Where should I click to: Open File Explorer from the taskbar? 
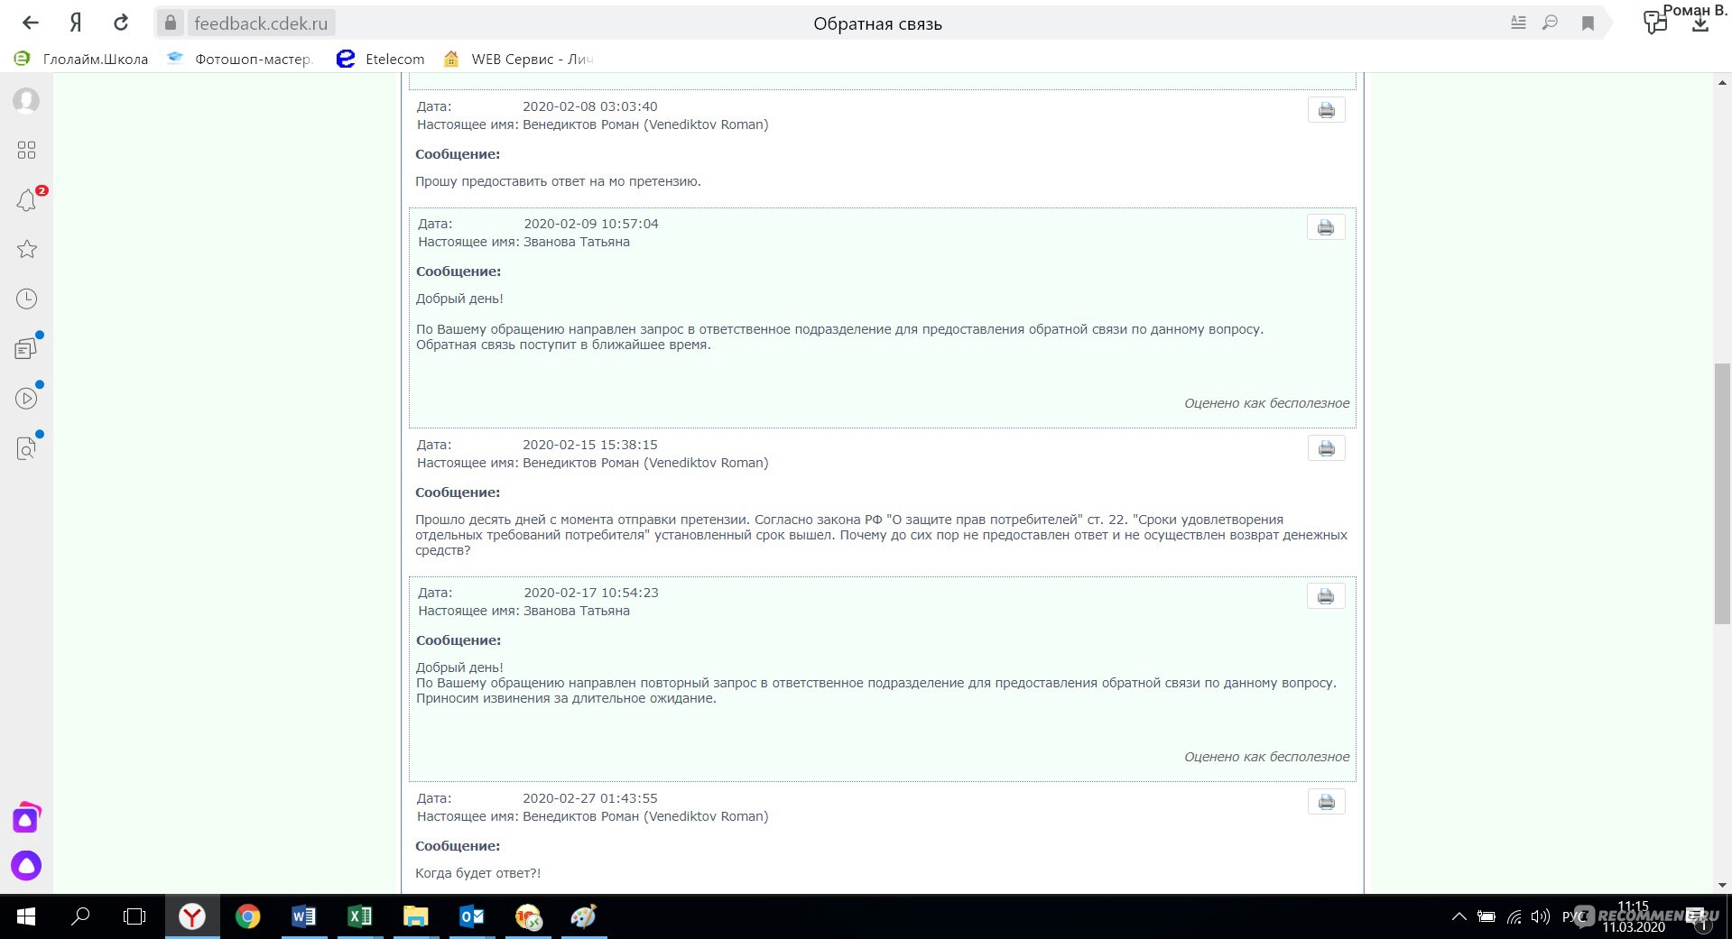415,916
